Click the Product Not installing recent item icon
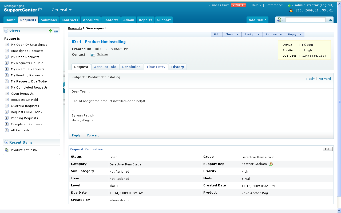341x213 pixels. [6, 150]
